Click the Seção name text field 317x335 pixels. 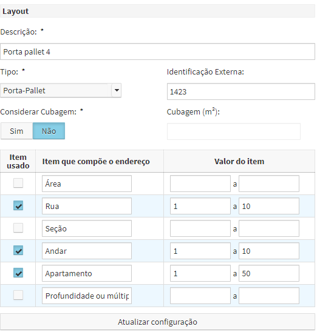pos(87,228)
